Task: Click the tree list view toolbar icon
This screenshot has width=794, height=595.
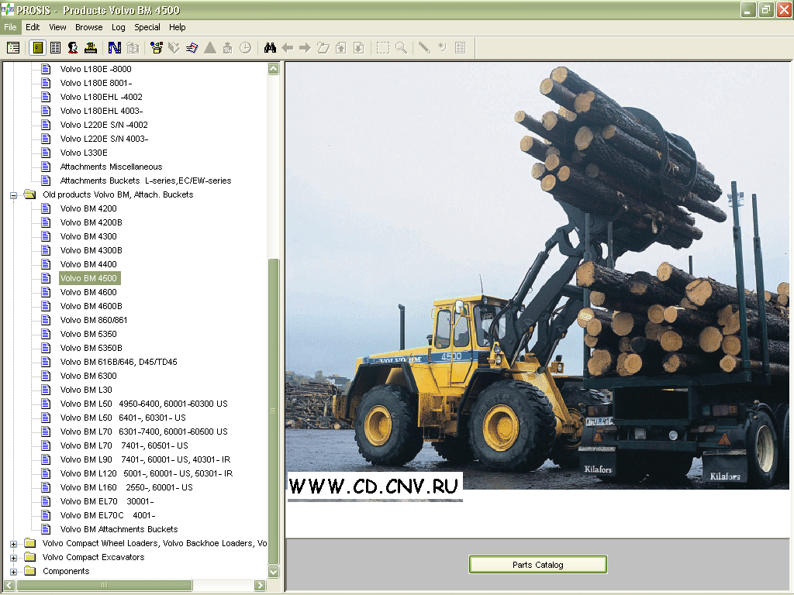Action: pos(13,48)
